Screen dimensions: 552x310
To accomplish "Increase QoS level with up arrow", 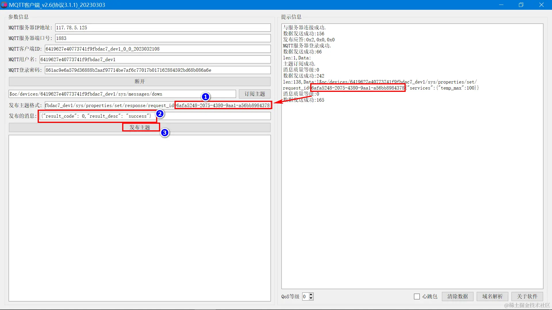I will tap(311, 294).
